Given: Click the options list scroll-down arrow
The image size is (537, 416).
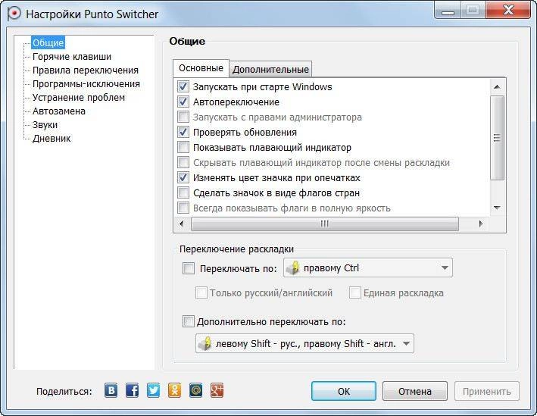Looking at the screenshot, I should pyautogui.click(x=497, y=208).
